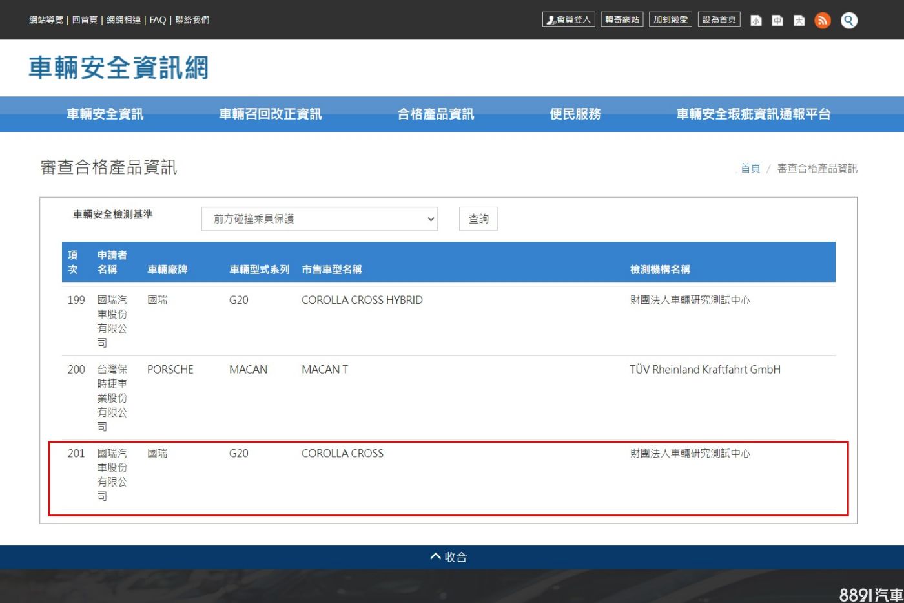Image resolution: width=904 pixels, height=603 pixels.
Task: Open the 便民服務 menu item
Action: [x=575, y=114]
